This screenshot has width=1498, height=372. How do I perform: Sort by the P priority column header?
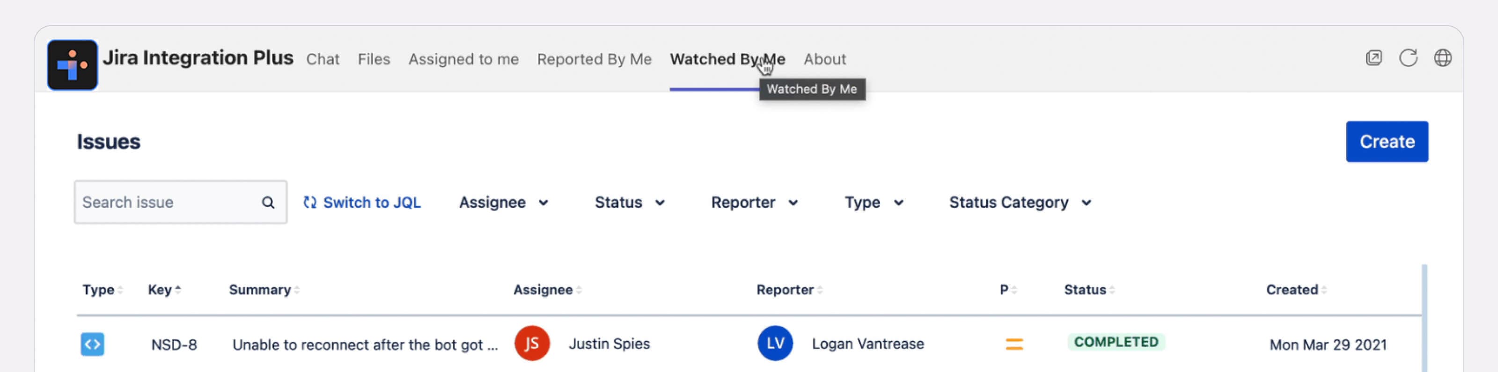pyautogui.click(x=1008, y=290)
